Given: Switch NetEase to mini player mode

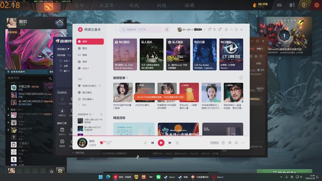Looking at the screenshot, I should point(226,29).
